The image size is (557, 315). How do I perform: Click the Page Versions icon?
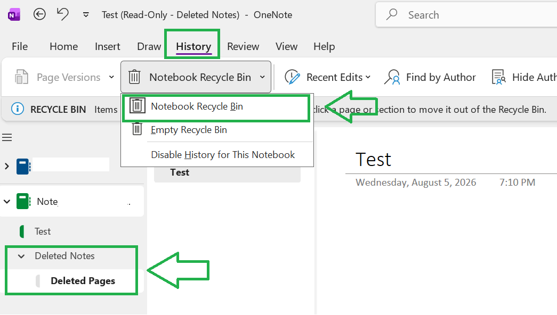click(x=21, y=77)
